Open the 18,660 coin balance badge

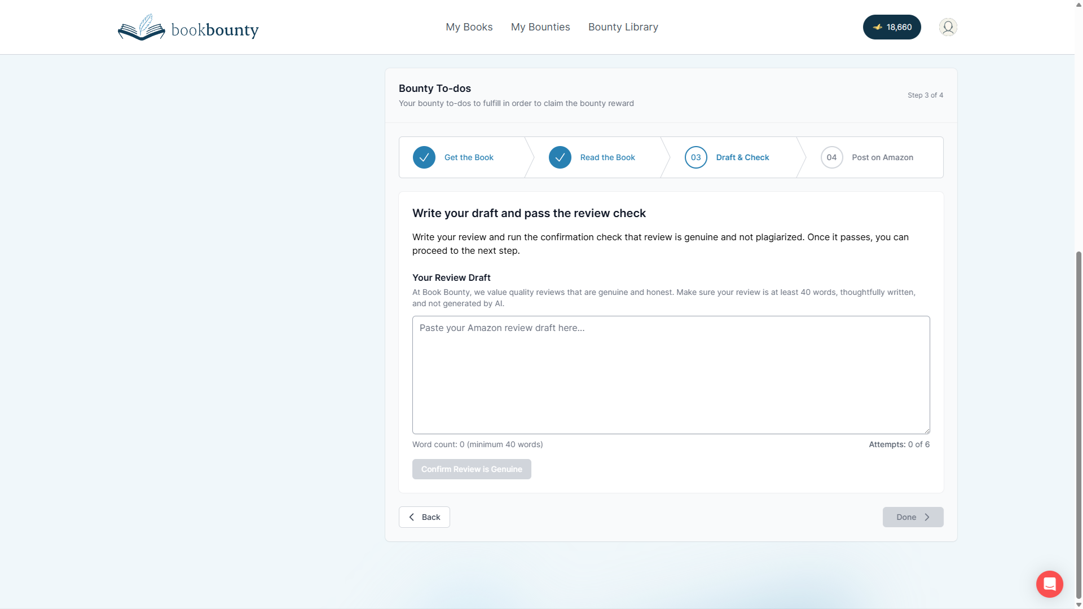click(892, 27)
